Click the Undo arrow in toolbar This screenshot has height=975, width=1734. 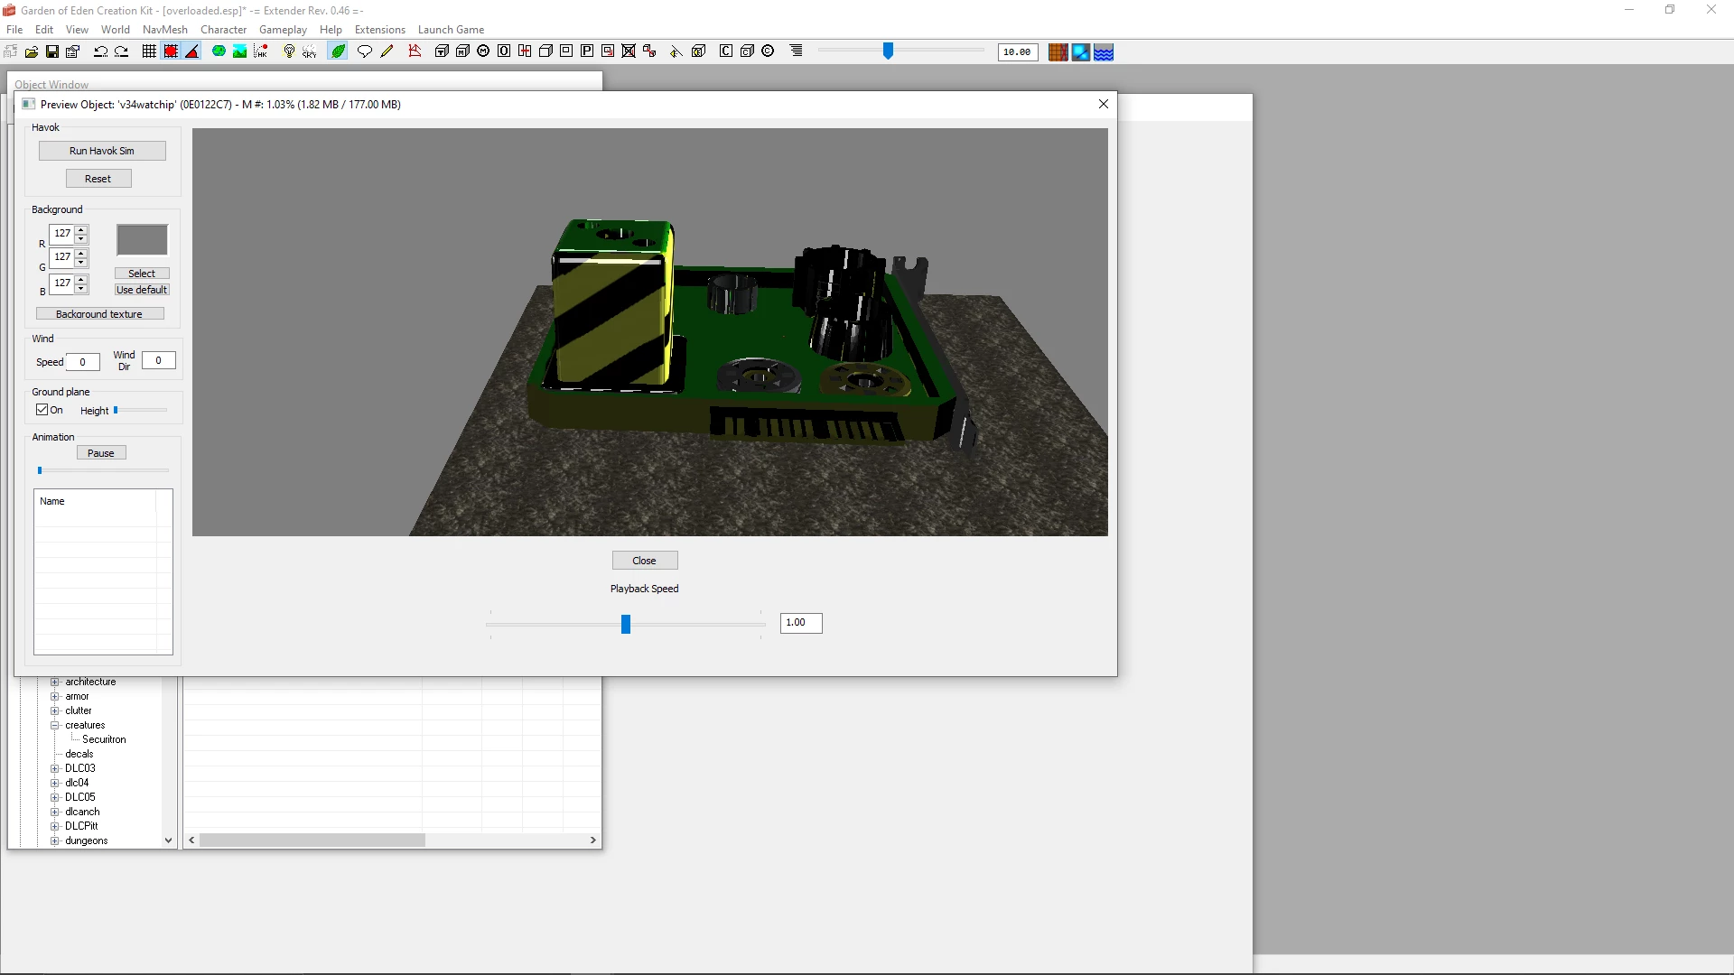(x=101, y=51)
